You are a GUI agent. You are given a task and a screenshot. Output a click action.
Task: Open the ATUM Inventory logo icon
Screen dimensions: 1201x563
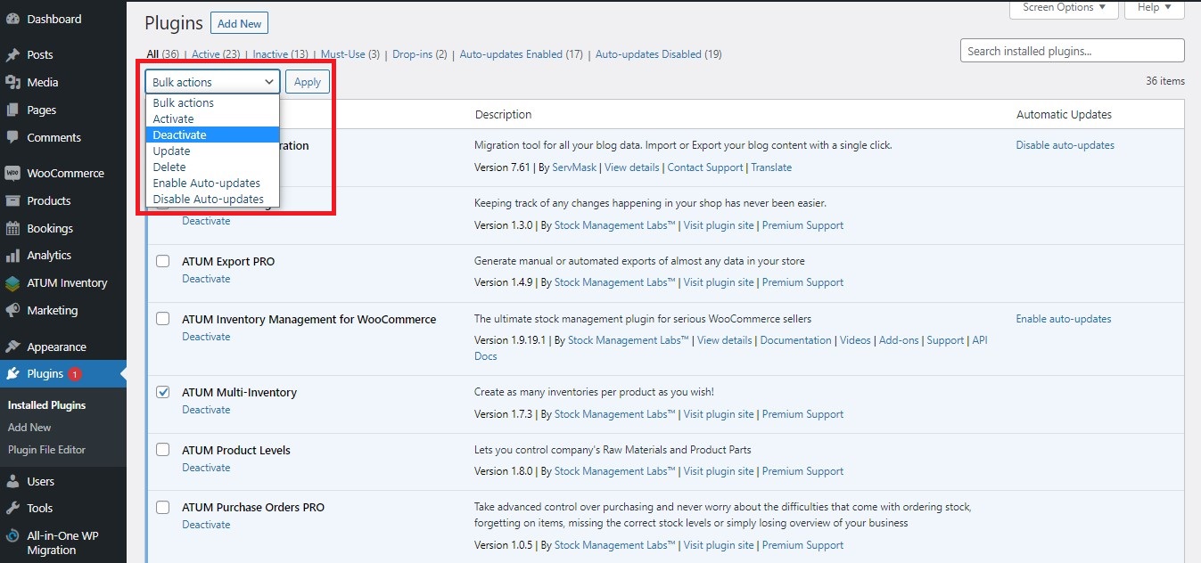(12, 282)
